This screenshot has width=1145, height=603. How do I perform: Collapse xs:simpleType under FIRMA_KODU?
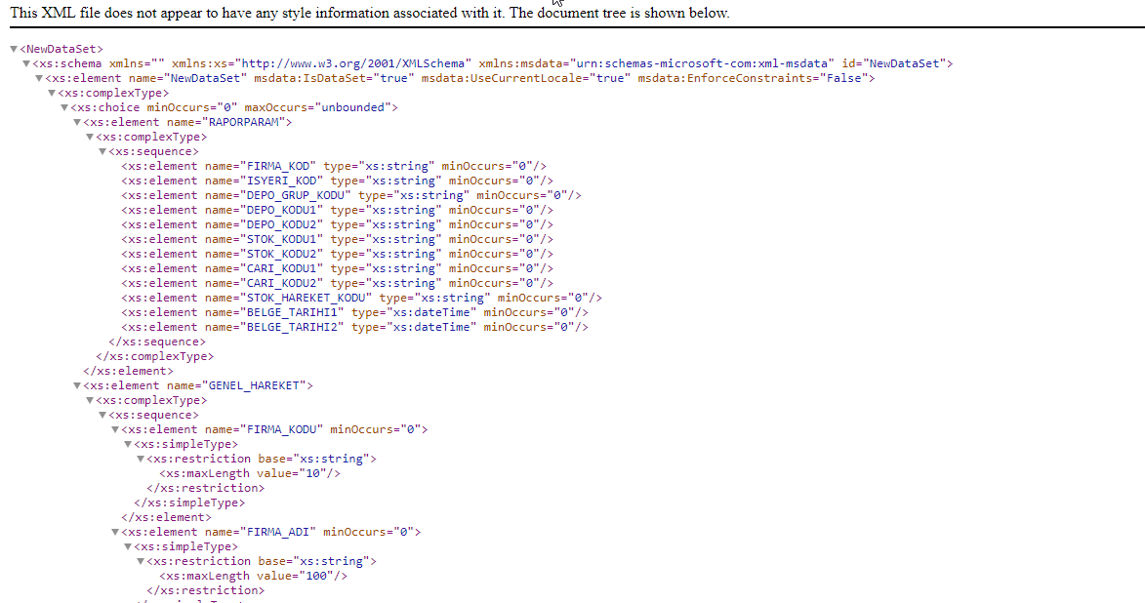click(x=127, y=444)
